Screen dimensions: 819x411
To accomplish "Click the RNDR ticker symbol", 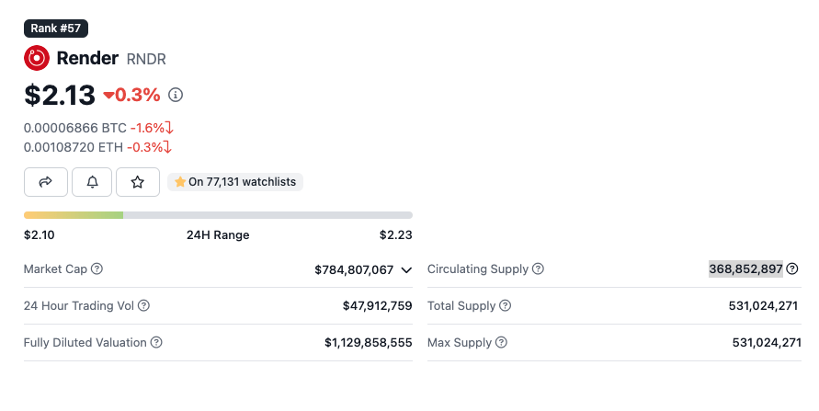I will 146,59.
